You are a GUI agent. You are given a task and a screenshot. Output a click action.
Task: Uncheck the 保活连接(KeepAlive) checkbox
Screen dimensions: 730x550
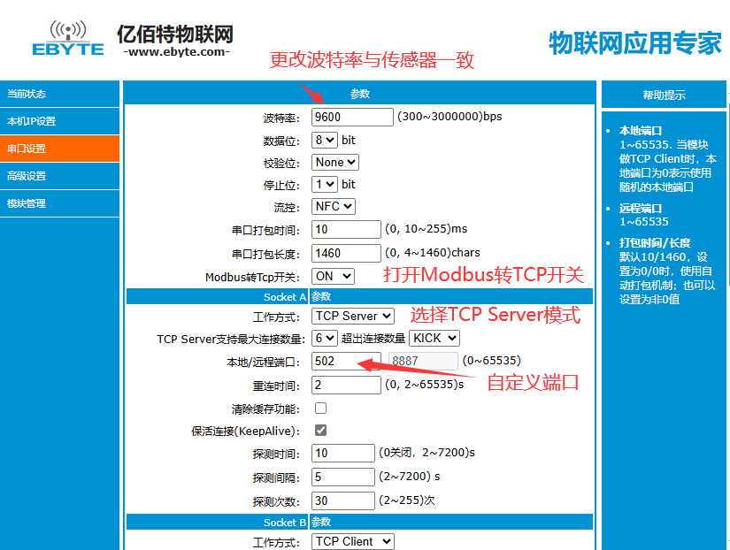pos(320,431)
